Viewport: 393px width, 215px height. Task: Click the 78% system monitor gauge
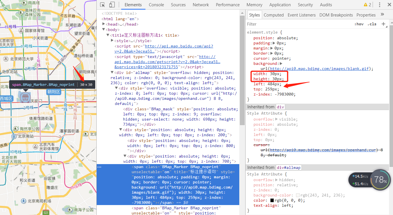[380, 180]
